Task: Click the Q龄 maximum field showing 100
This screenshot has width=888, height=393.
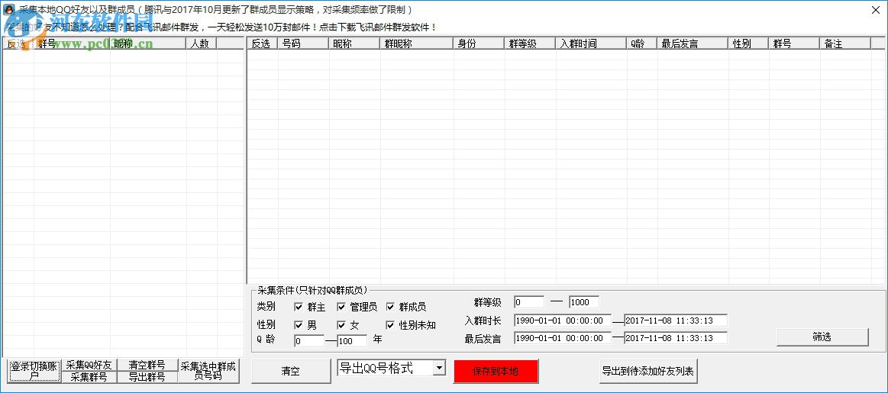Action: pos(352,341)
